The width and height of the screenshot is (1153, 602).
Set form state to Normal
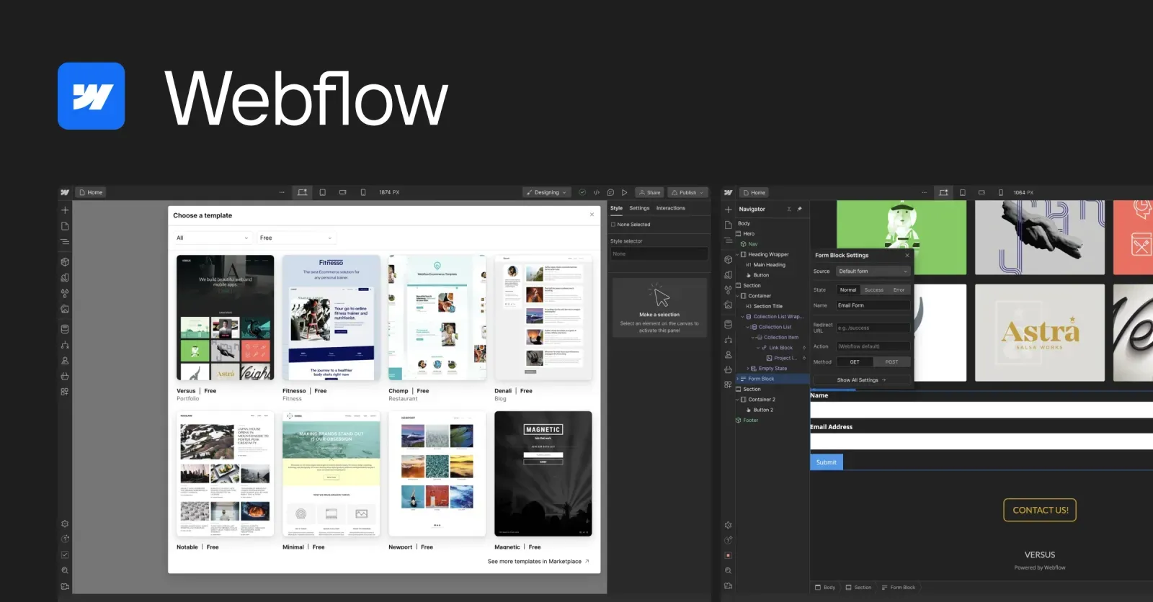(x=848, y=289)
